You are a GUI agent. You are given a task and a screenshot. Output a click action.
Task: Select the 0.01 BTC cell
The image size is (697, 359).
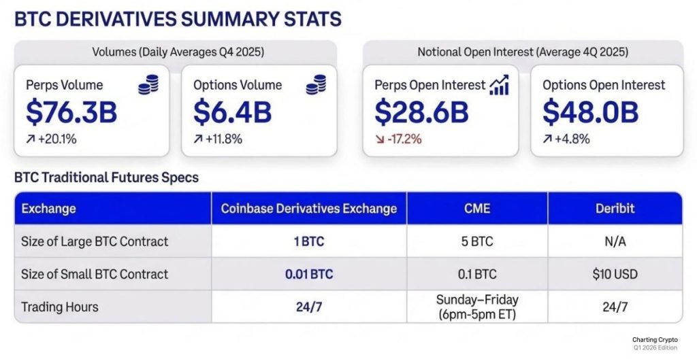[x=308, y=274]
